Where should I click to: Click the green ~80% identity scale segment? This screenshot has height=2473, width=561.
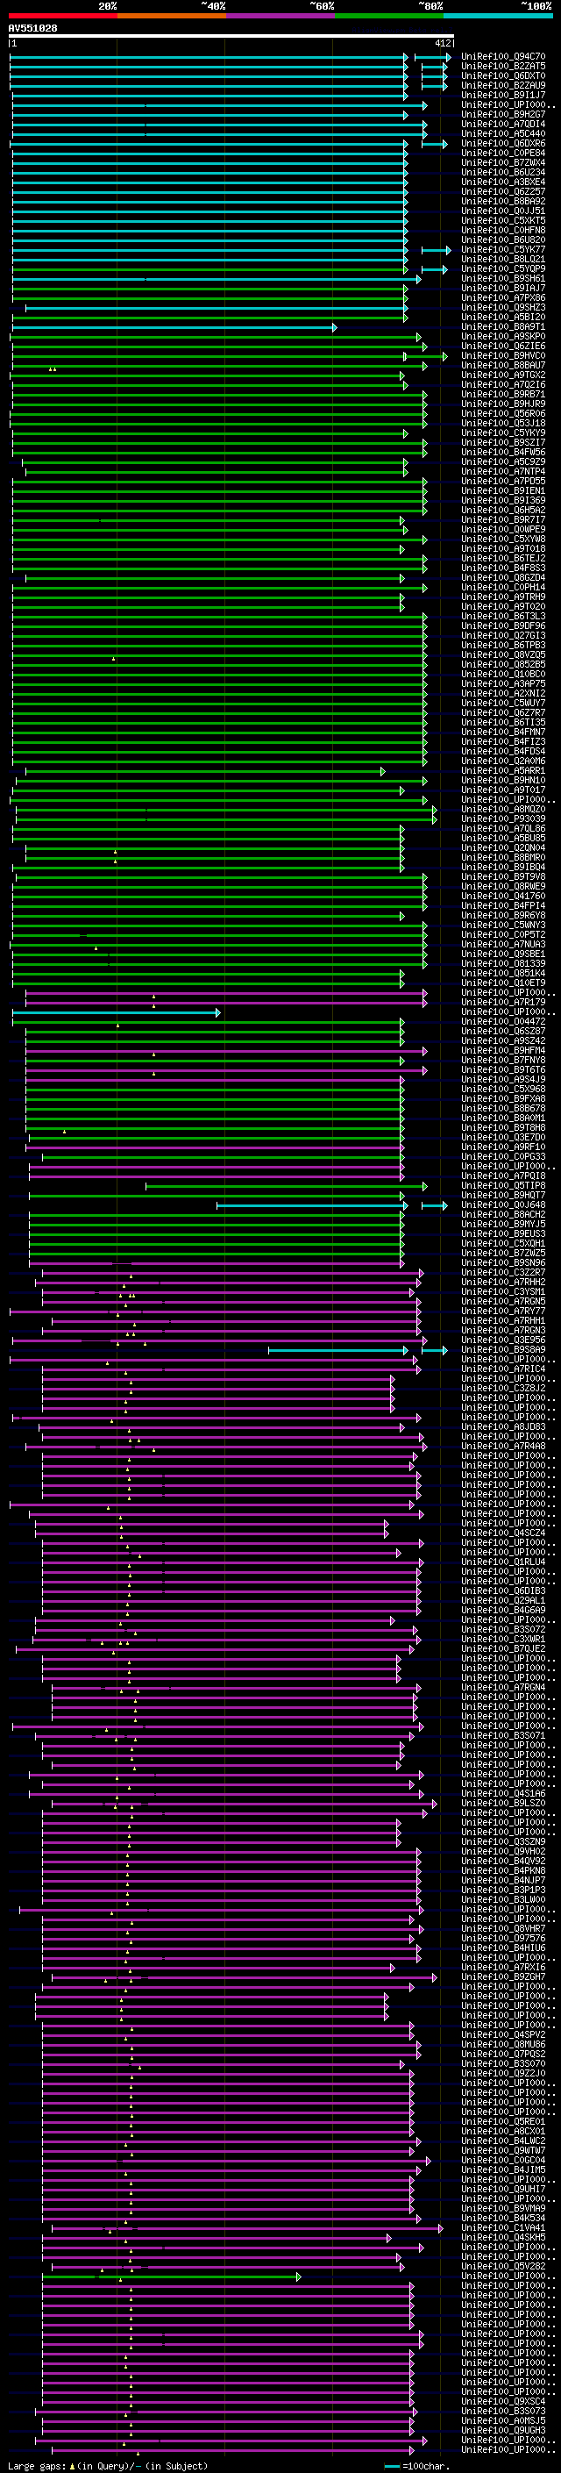tap(388, 16)
